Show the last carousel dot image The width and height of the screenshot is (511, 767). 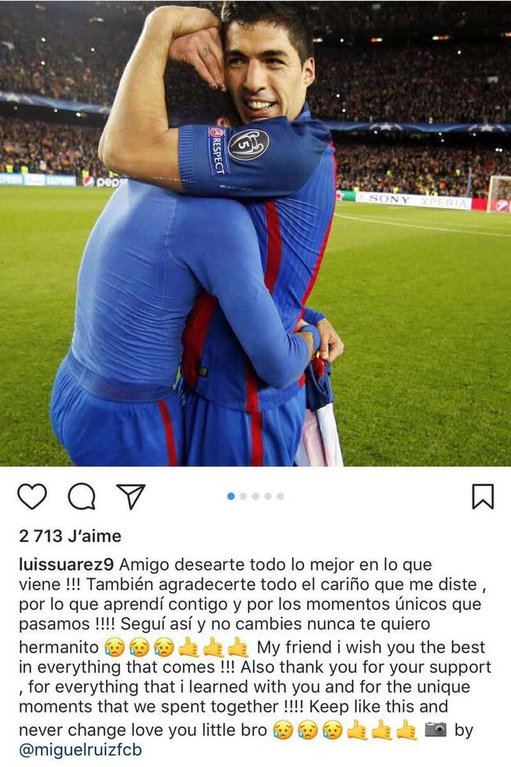280,496
